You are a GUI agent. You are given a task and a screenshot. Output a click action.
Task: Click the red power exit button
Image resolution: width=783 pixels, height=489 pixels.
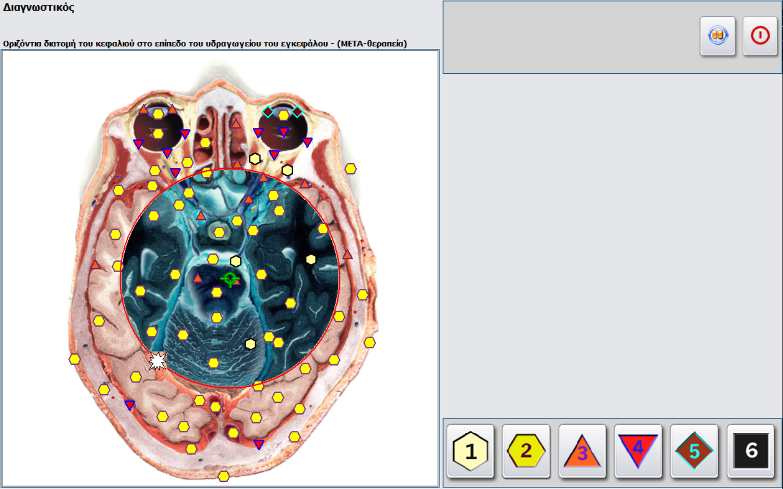point(760,36)
